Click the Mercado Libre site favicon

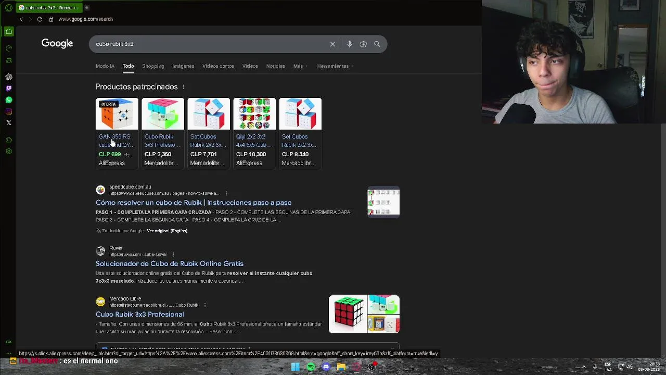[x=100, y=302]
